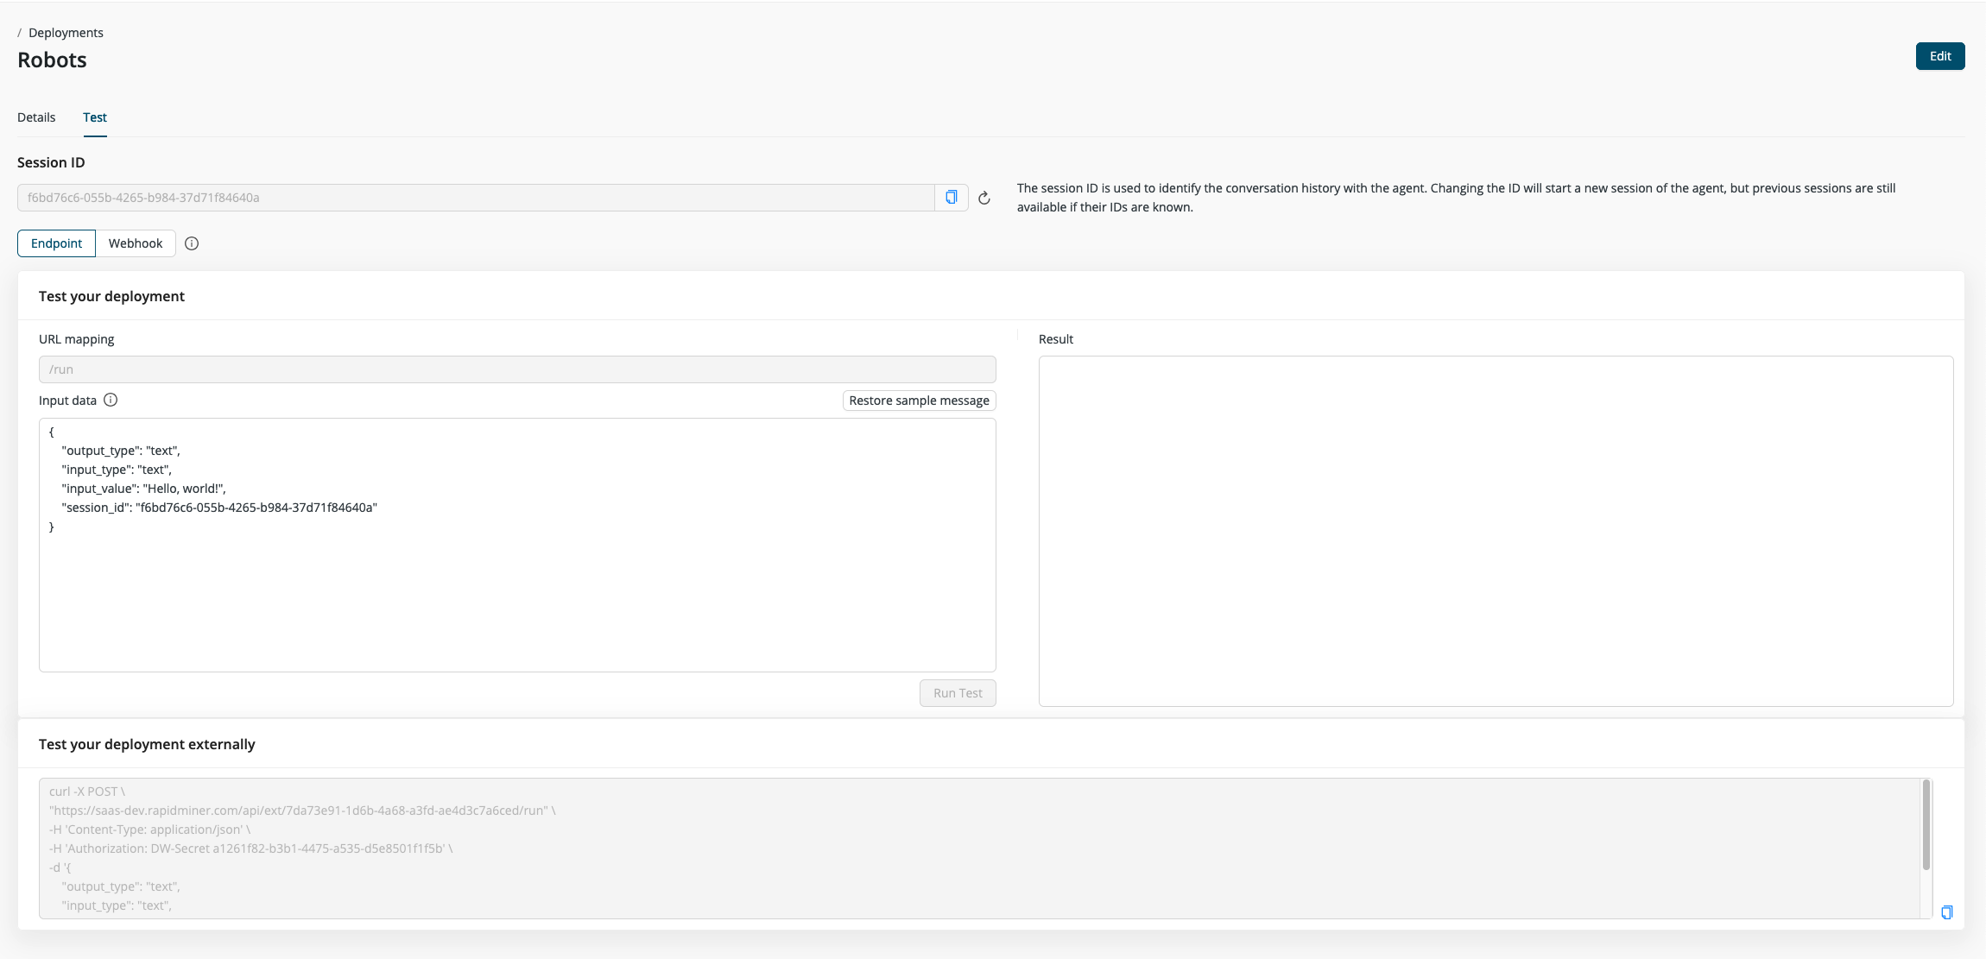Copy the session ID to clipboard
The image size is (1986, 959).
coord(951,198)
